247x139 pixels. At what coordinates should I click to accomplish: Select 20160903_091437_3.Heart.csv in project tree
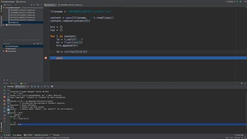tap(22, 12)
